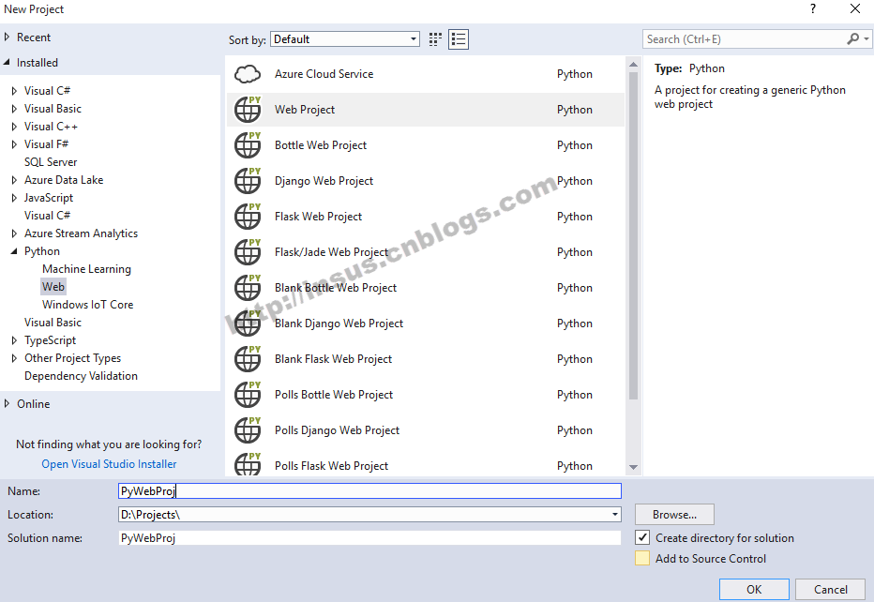Click the search magnifier icon
Image resolution: width=874 pixels, height=602 pixels.
tap(852, 39)
